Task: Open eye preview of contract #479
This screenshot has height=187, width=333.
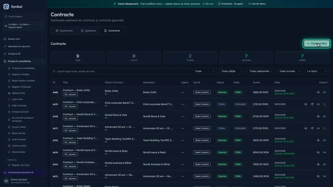Action: (306, 104)
